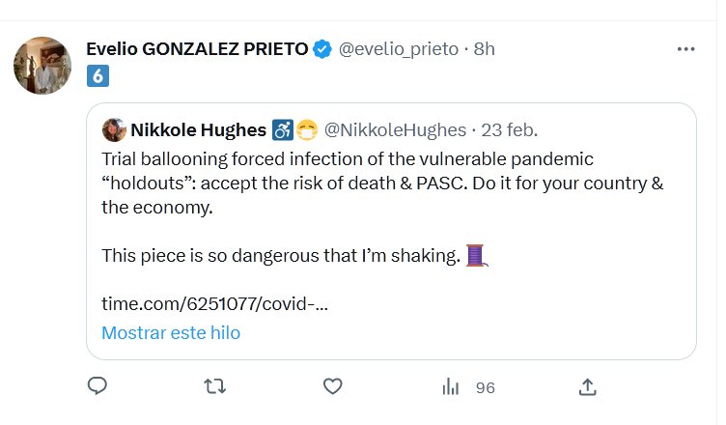The height and width of the screenshot is (425, 726).
Task: Click the blue verified badge
Action: (x=324, y=49)
